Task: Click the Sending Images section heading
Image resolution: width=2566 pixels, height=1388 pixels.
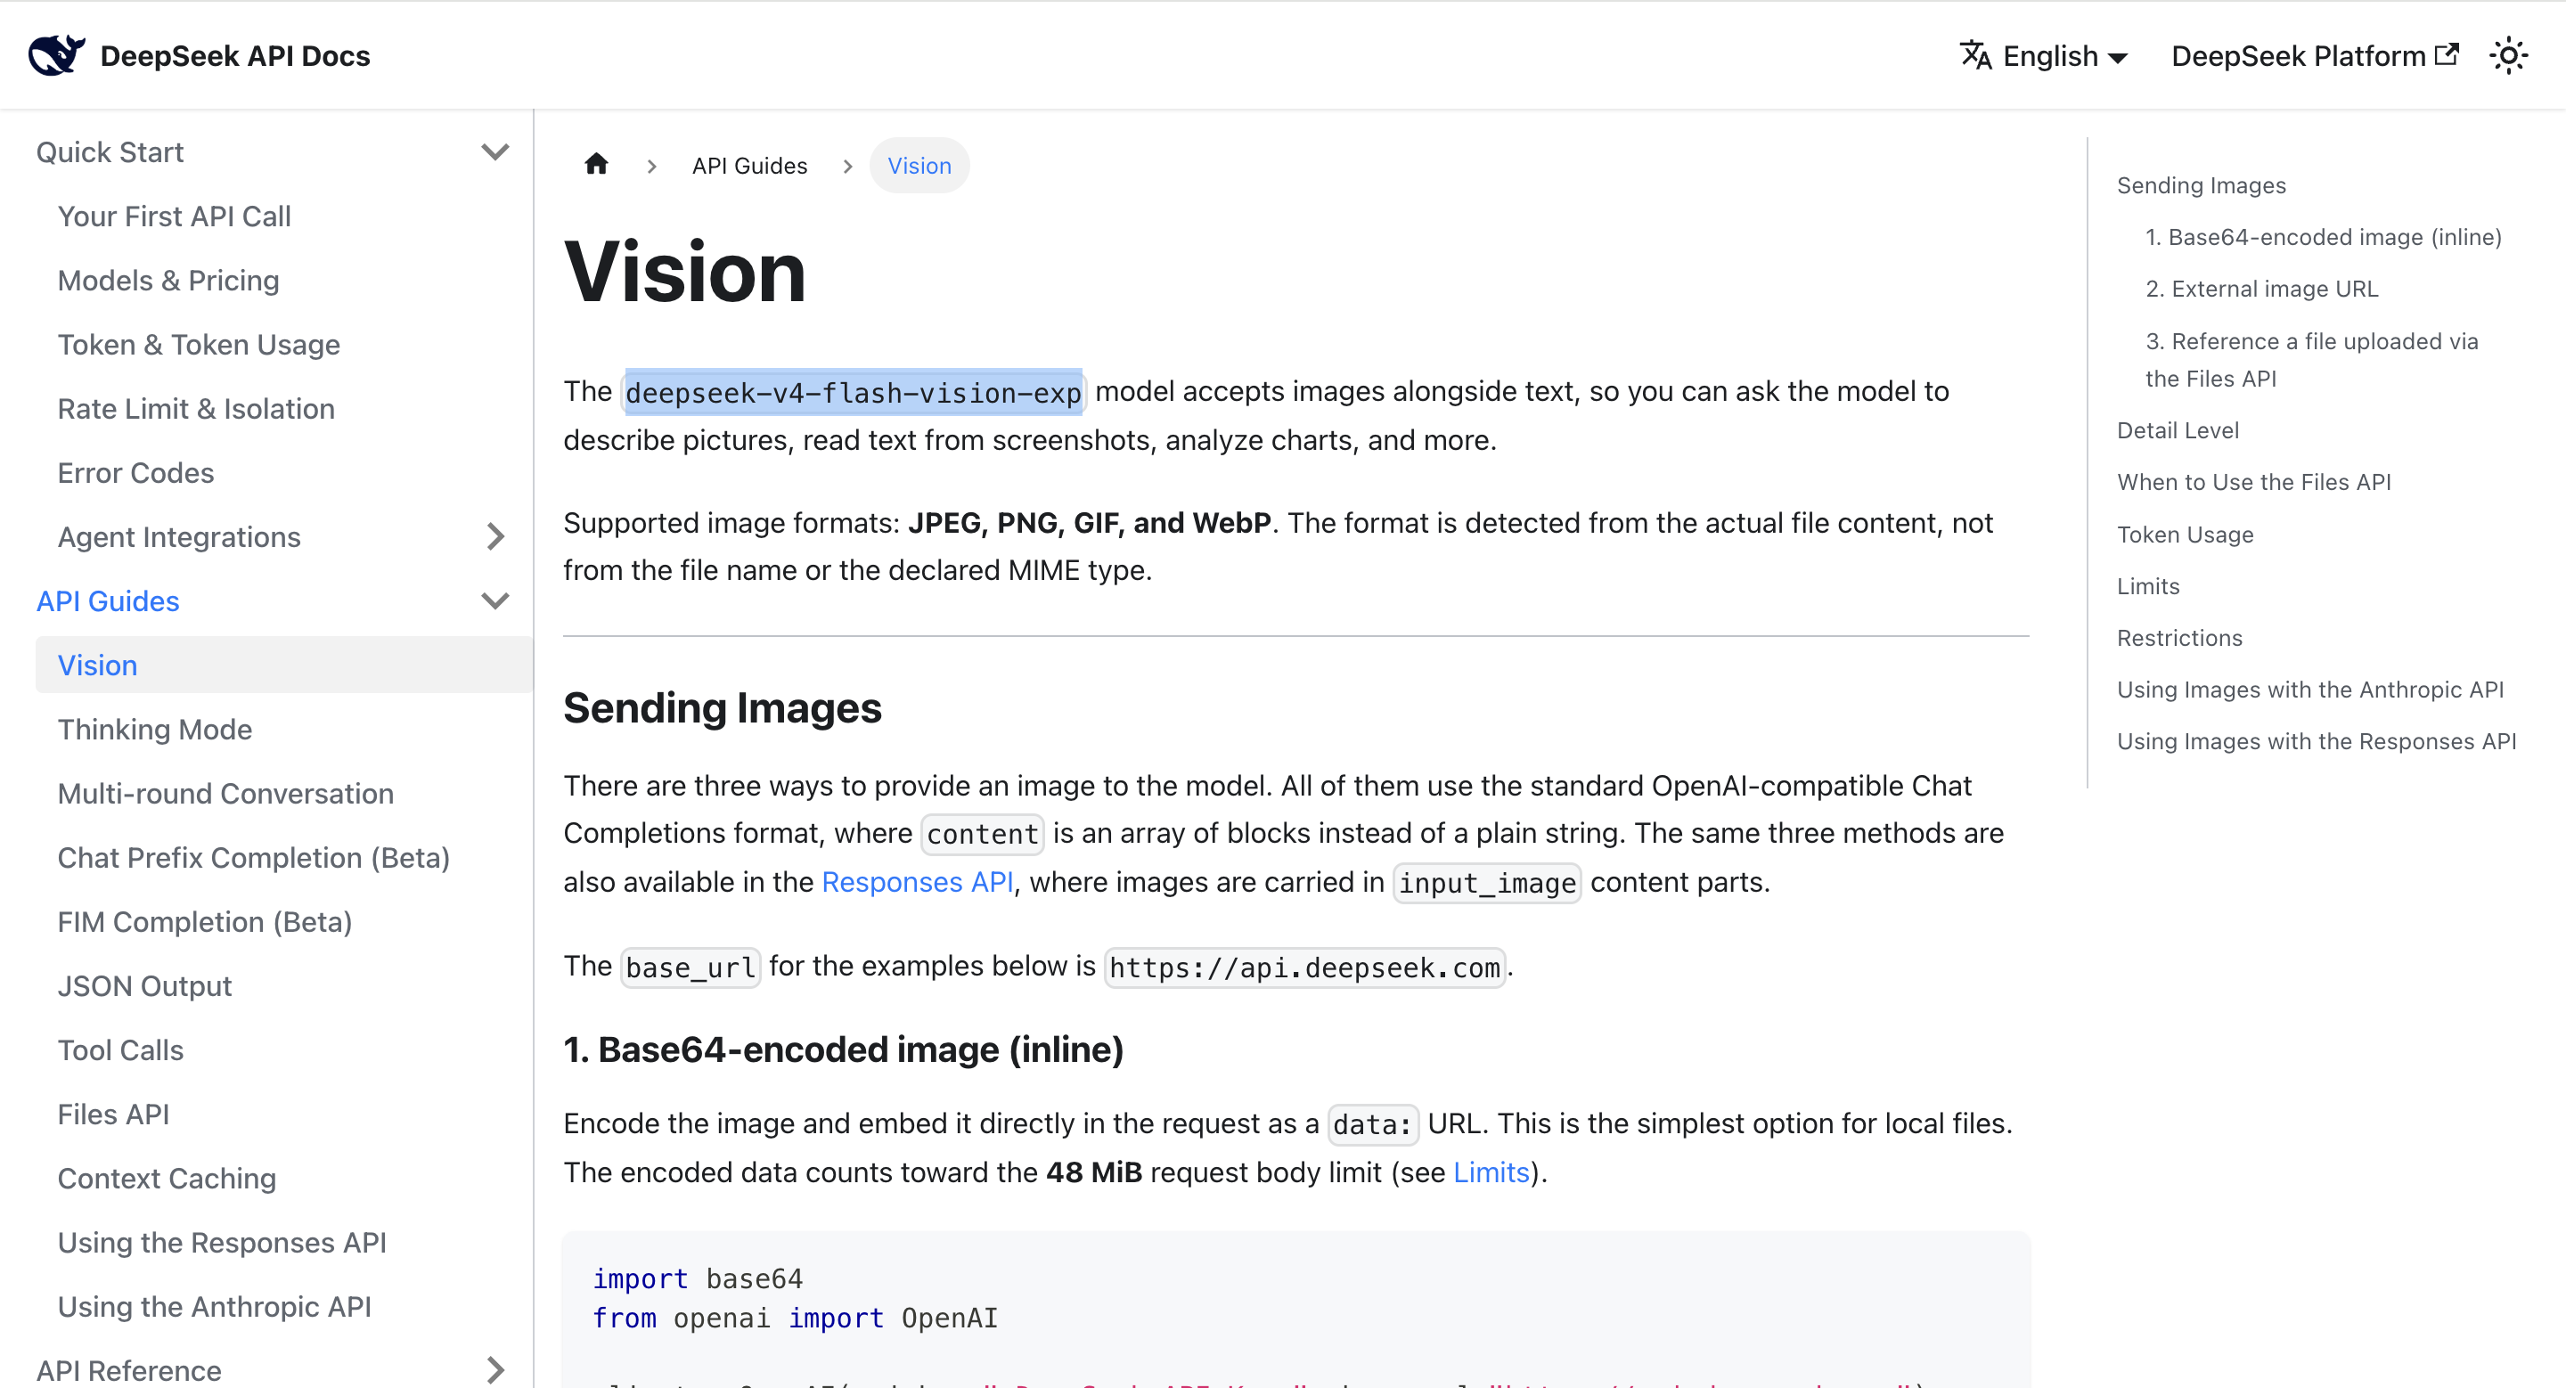Action: [723, 708]
